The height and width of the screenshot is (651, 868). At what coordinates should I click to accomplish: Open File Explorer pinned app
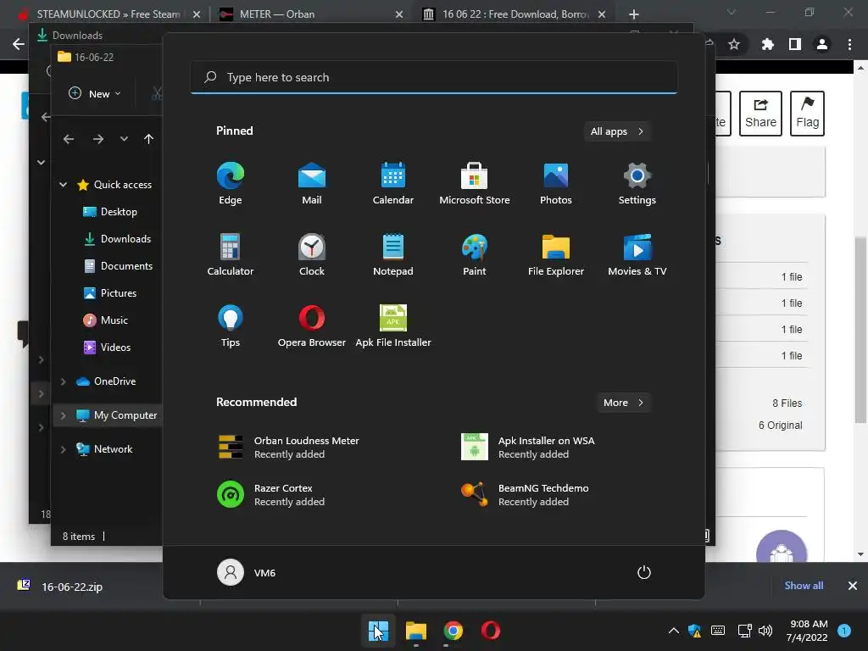click(556, 254)
